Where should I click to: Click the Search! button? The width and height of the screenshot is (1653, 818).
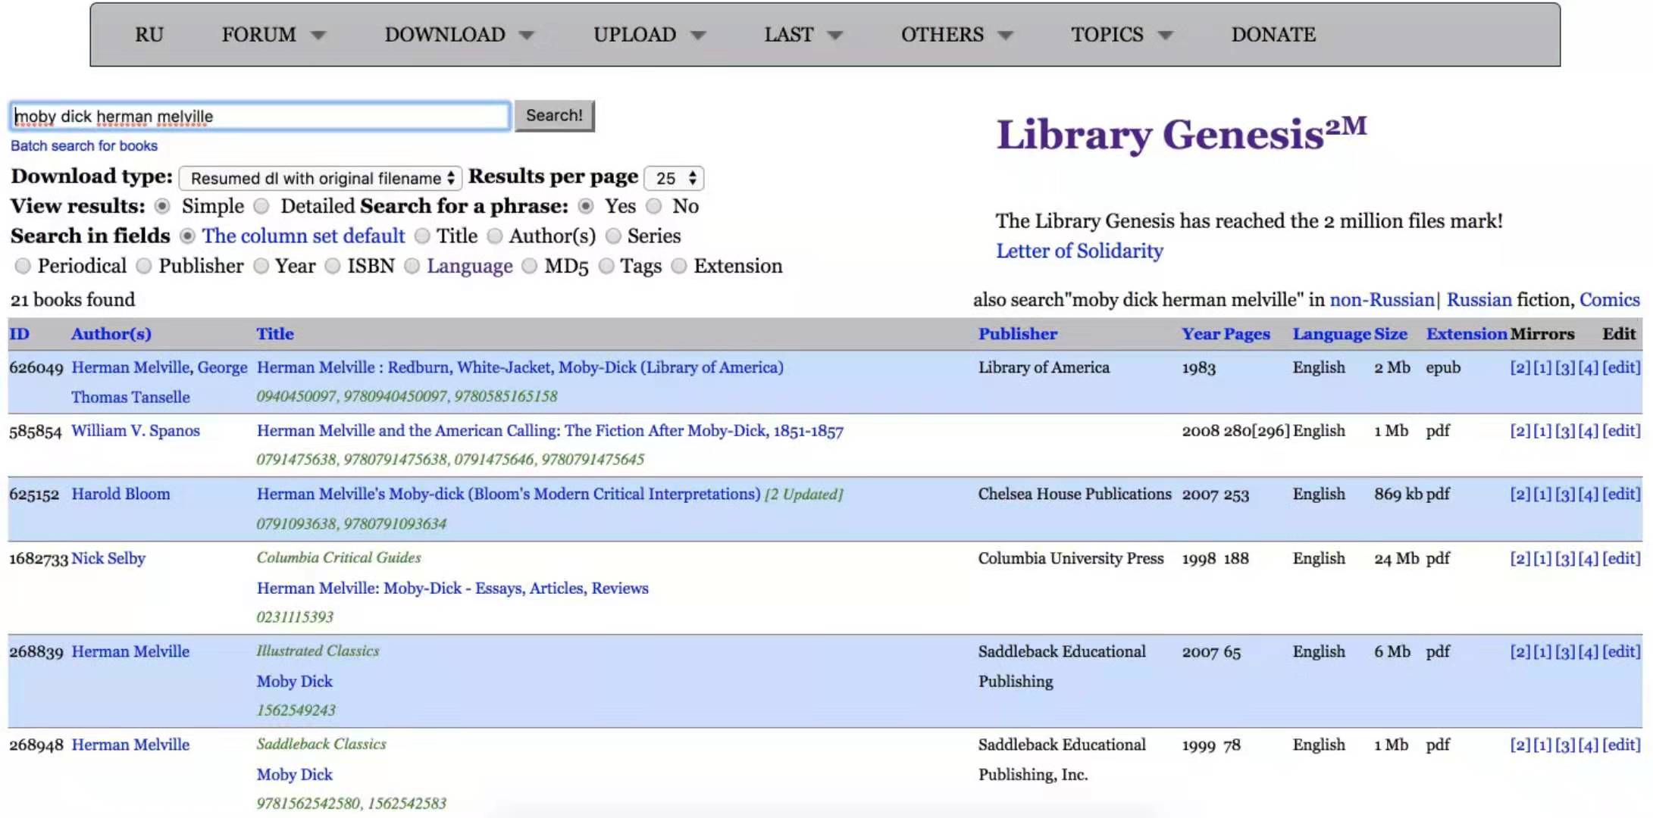coord(554,116)
